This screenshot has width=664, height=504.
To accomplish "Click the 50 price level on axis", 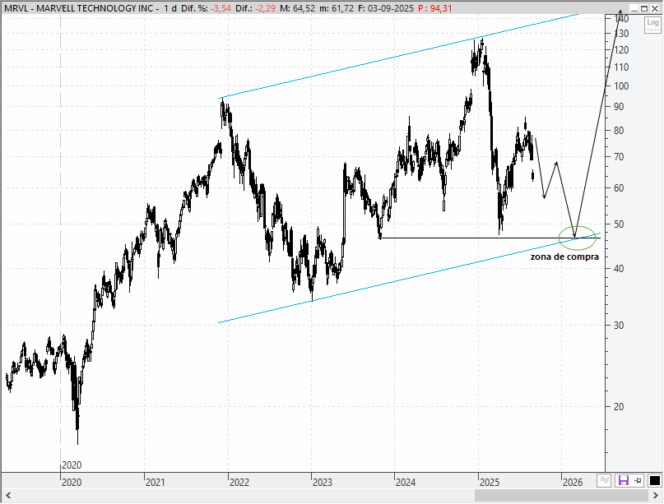I will 619,224.
